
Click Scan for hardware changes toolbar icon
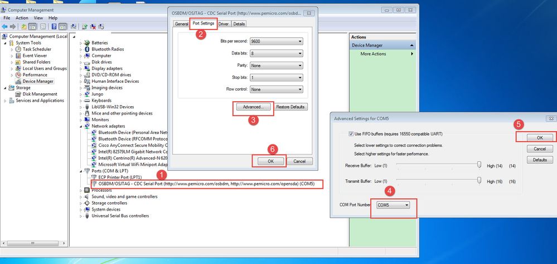point(74,27)
